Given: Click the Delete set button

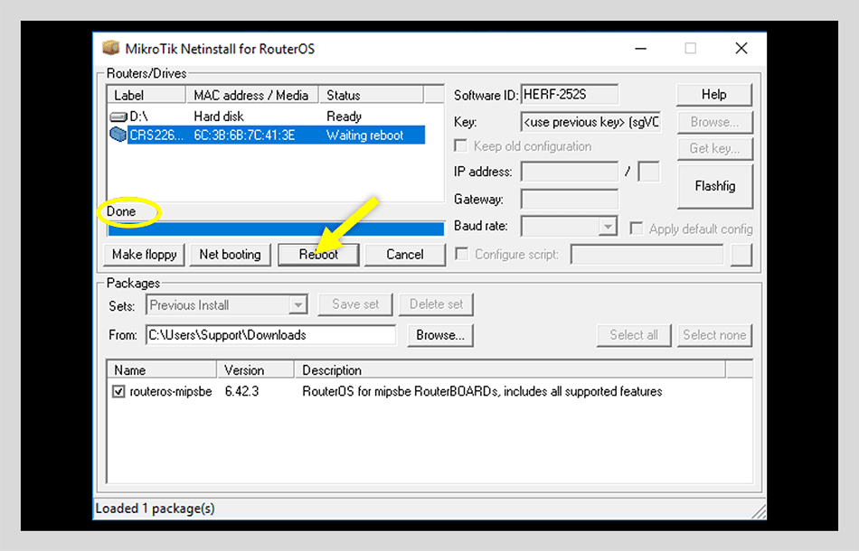Looking at the screenshot, I should (x=436, y=304).
